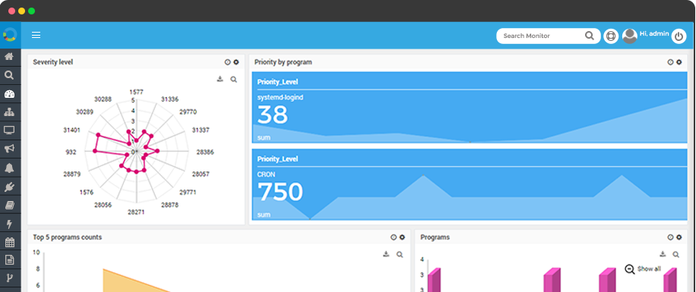Open the network topology icon in sidebar
Screen dimensions: 696x292
[x=9, y=112]
